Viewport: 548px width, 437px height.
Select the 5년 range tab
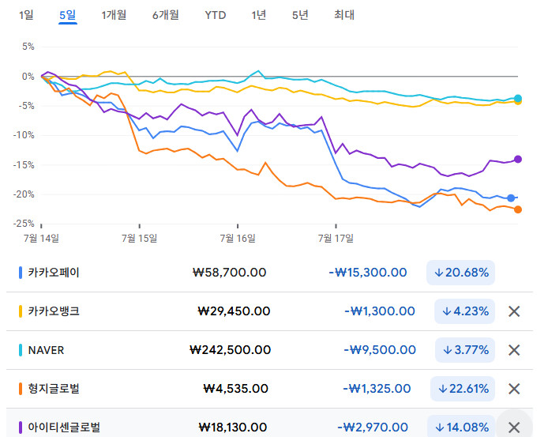(x=300, y=14)
